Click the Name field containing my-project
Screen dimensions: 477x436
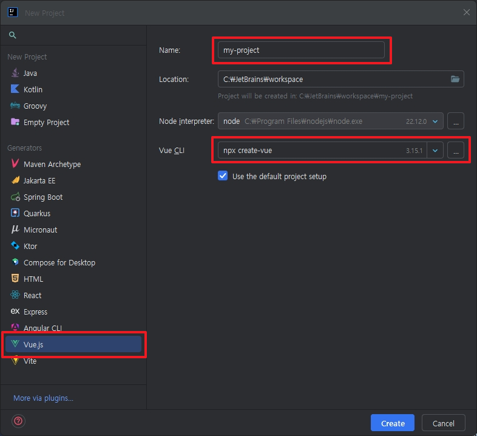click(x=301, y=50)
